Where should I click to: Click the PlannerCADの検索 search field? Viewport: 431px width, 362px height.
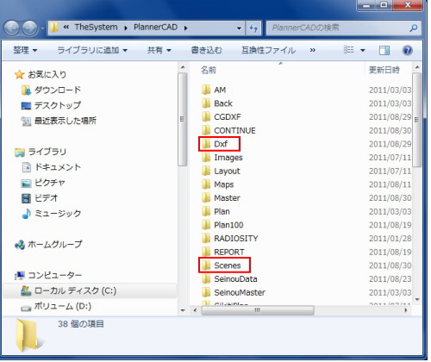click(x=343, y=28)
